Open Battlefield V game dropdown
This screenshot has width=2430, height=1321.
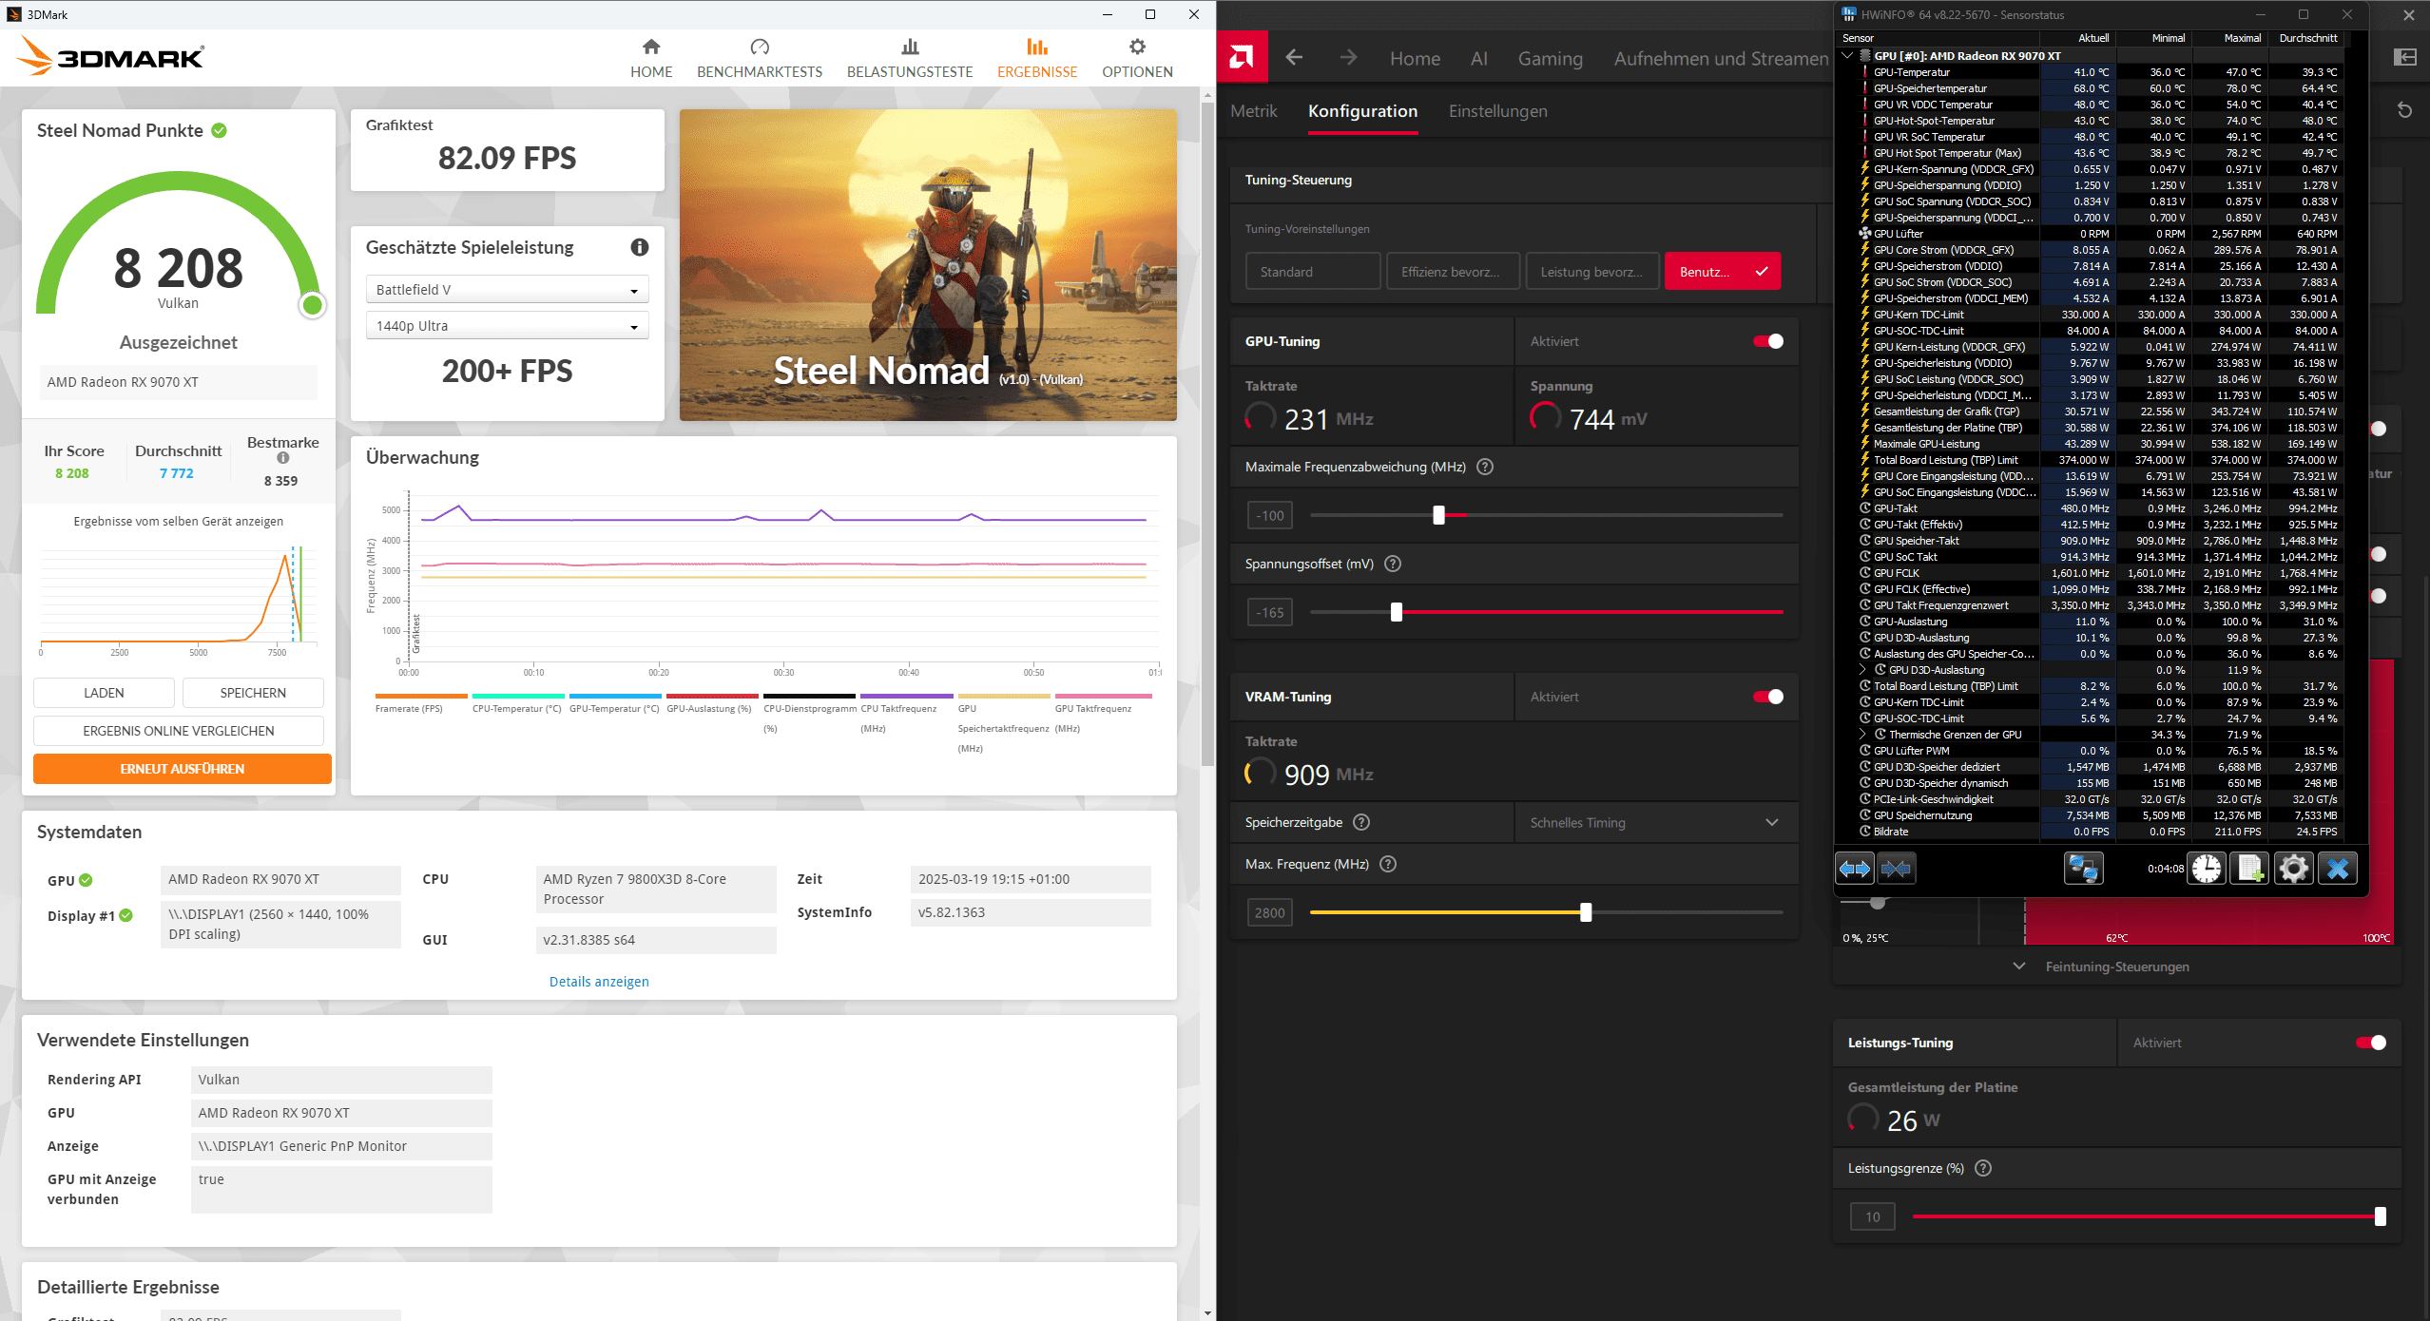pyautogui.click(x=507, y=290)
